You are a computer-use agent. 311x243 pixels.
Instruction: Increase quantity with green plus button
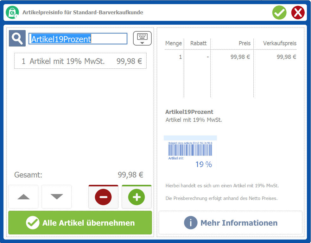tap(136, 197)
